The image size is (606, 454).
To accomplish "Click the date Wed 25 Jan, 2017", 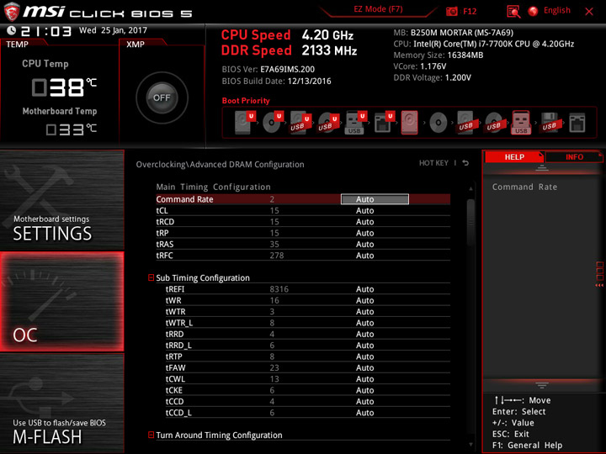I will point(113,30).
